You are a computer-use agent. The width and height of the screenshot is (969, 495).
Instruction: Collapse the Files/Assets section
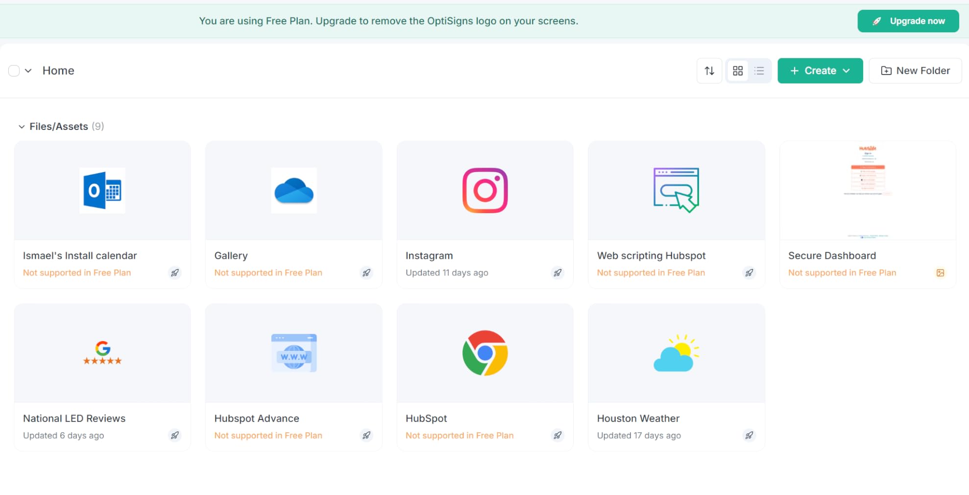pos(22,126)
